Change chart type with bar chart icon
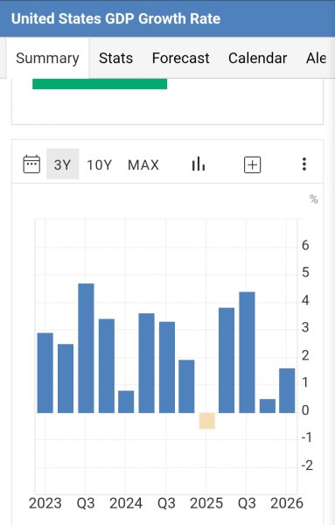Screen dimensions: 335x525 click(199, 164)
